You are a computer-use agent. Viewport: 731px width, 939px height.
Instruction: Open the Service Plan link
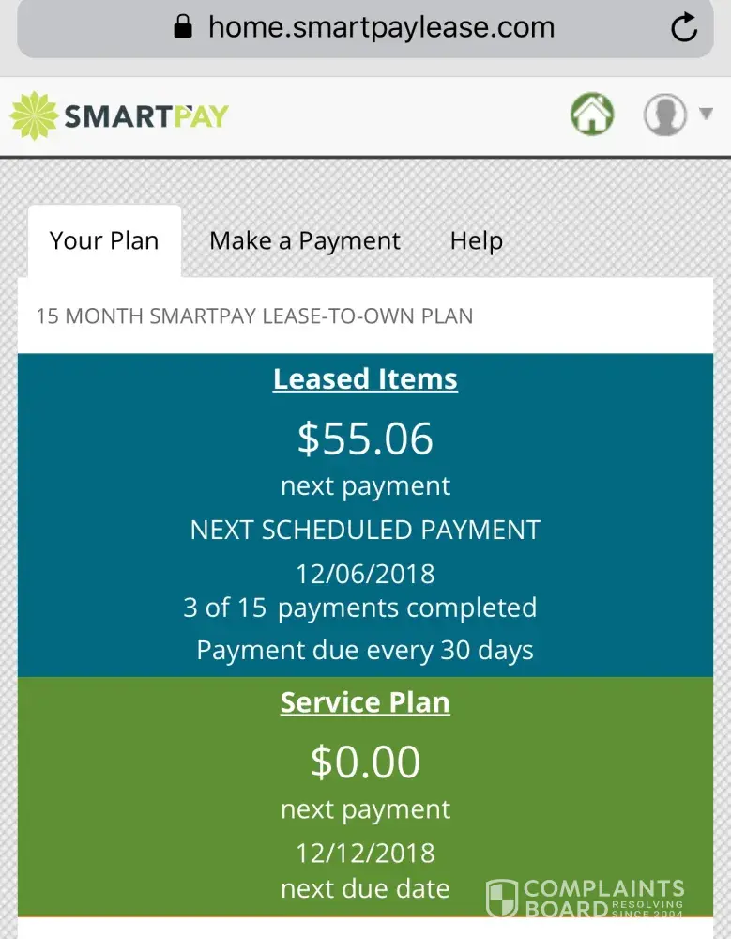coord(365,702)
